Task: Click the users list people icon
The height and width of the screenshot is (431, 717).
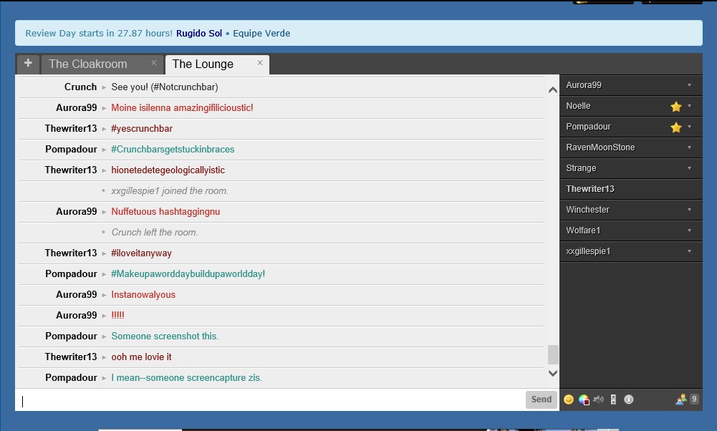Action: click(x=681, y=399)
